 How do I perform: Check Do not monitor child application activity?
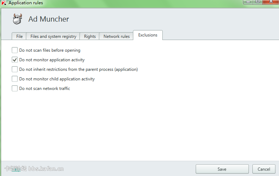[15, 79]
